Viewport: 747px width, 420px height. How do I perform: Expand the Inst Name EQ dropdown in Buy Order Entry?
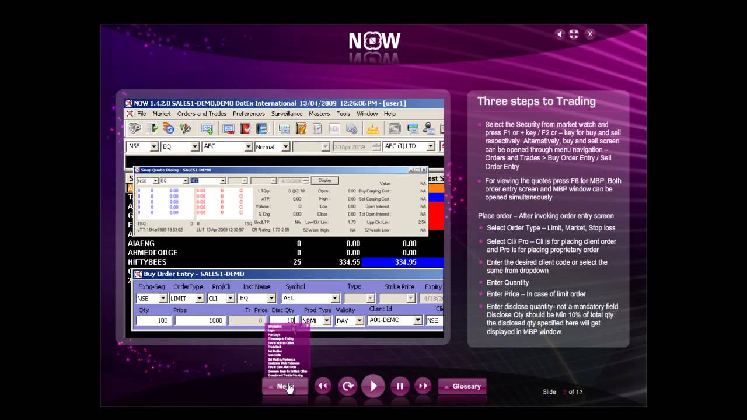271,298
